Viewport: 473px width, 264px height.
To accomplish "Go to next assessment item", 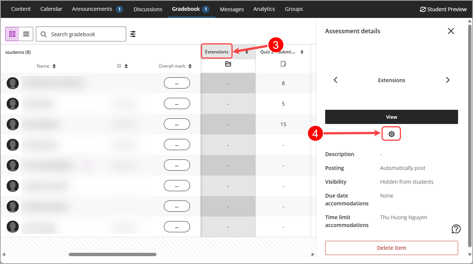I will pos(448,80).
